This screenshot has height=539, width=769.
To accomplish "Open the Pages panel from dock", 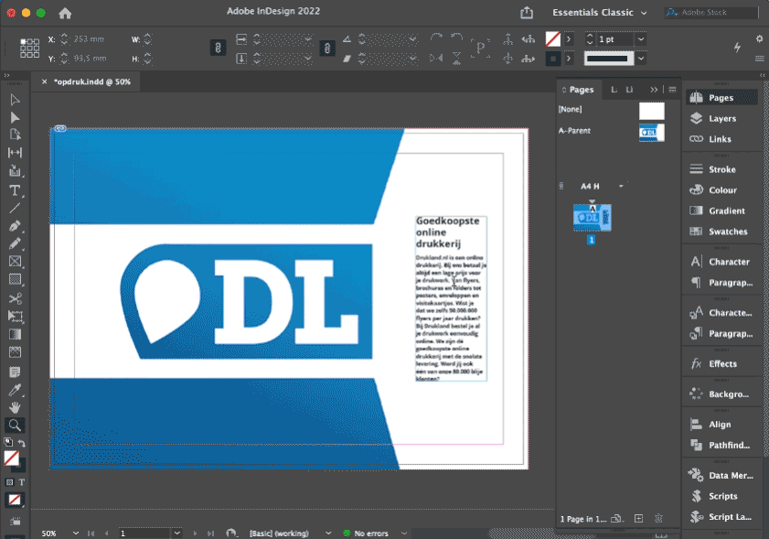I will point(721,98).
